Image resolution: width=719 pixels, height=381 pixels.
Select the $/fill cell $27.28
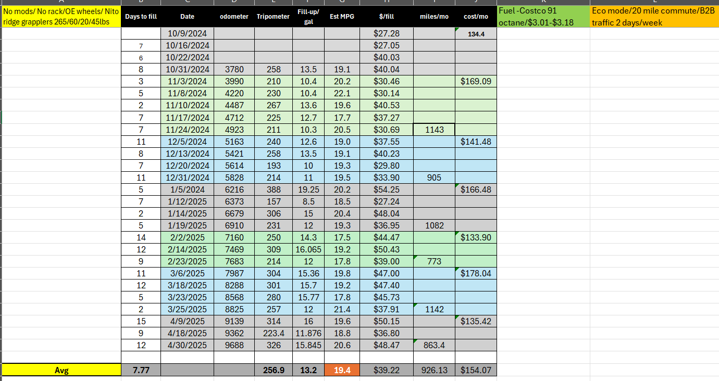pos(387,34)
